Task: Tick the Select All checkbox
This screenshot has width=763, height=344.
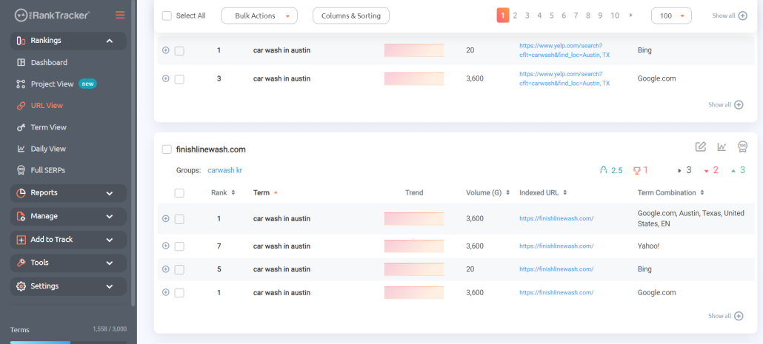Action: tap(167, 16)
